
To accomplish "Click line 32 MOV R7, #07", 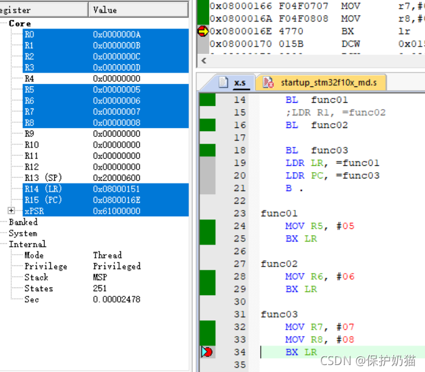I will [320, 327].
